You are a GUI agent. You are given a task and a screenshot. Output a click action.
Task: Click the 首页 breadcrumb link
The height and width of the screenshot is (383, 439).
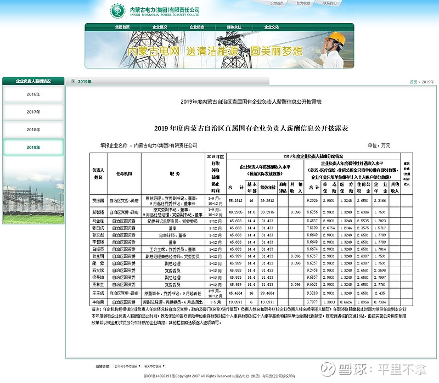[413, 82]
